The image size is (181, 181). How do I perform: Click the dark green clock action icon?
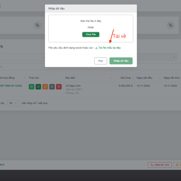point(38,87)
